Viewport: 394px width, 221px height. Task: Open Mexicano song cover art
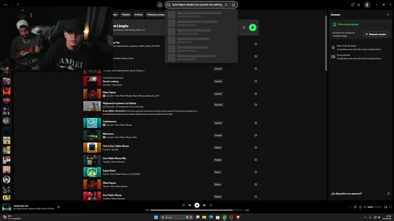92,135
